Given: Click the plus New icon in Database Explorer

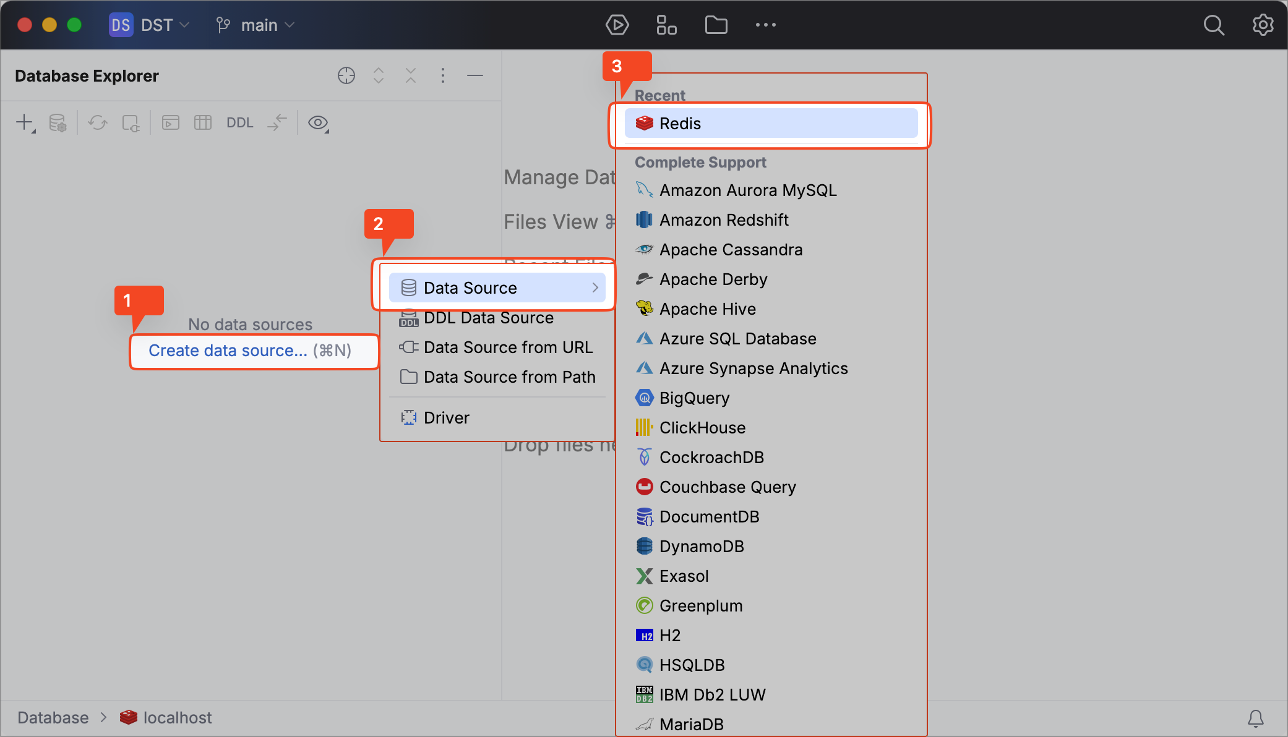Looking at the screenshot, I should click(x=25, y=122).
